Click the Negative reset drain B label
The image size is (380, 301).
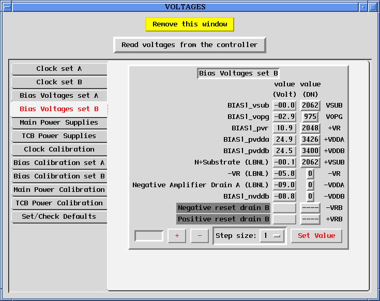[223, 208]
